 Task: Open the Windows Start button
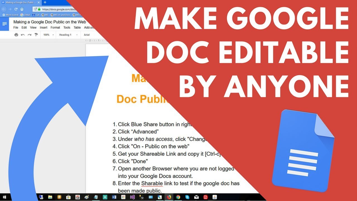5,197
